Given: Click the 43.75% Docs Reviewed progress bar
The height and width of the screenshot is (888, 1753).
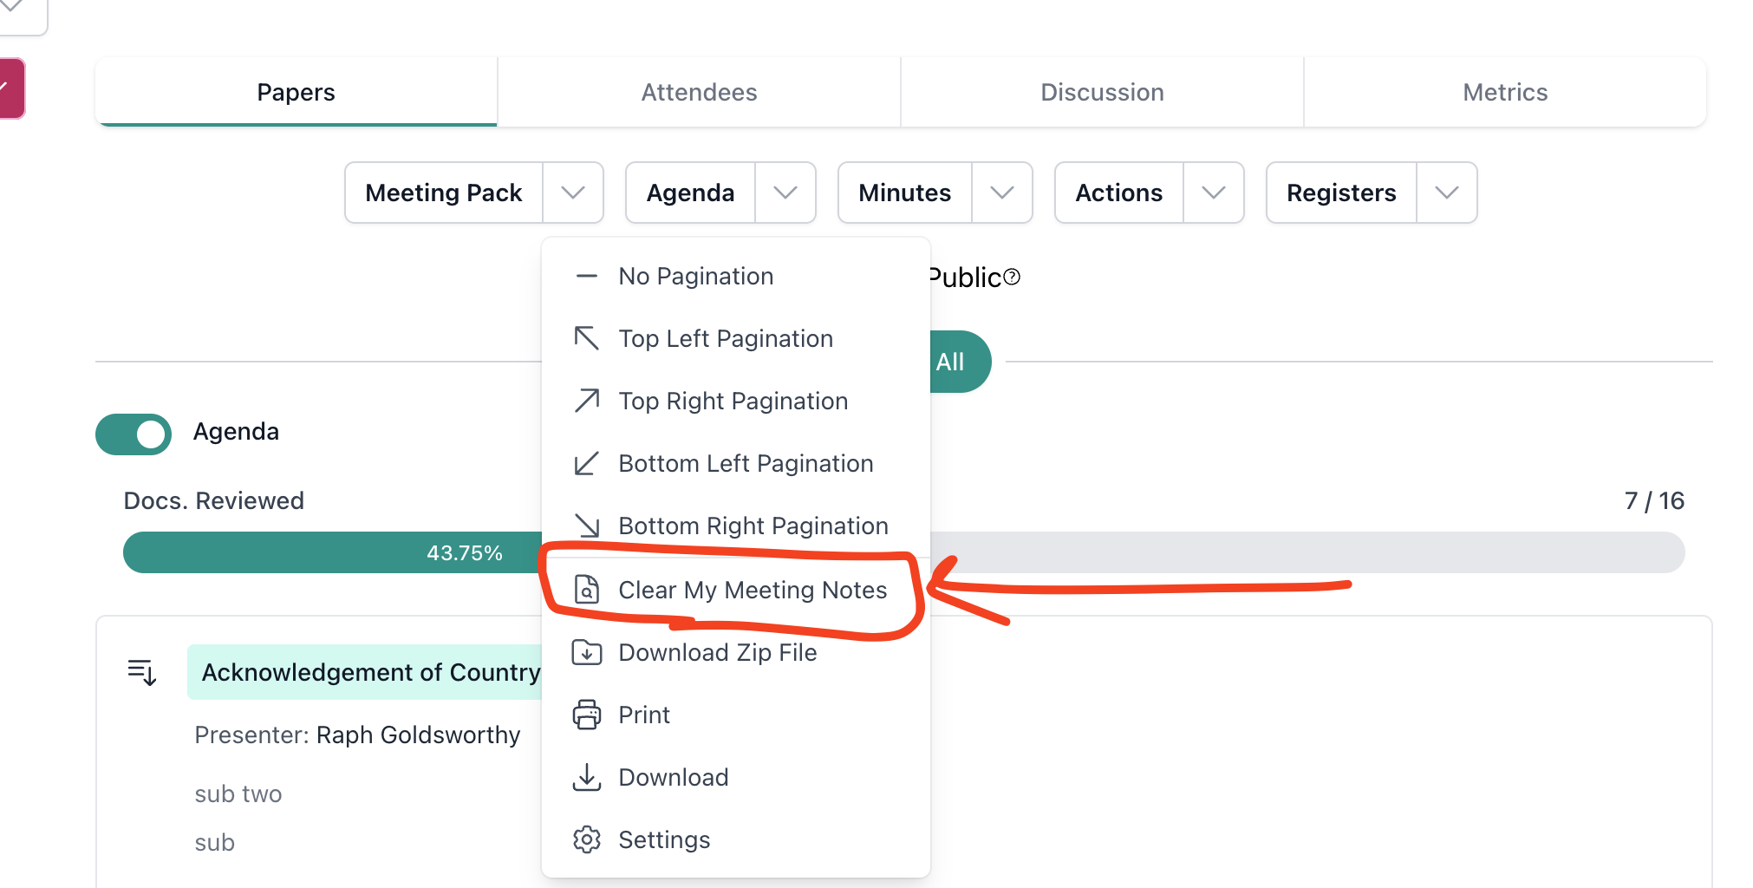Looking at the screenshot, I should coord(466,552).
